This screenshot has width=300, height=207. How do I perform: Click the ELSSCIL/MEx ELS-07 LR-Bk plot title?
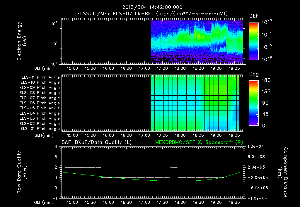152,14
